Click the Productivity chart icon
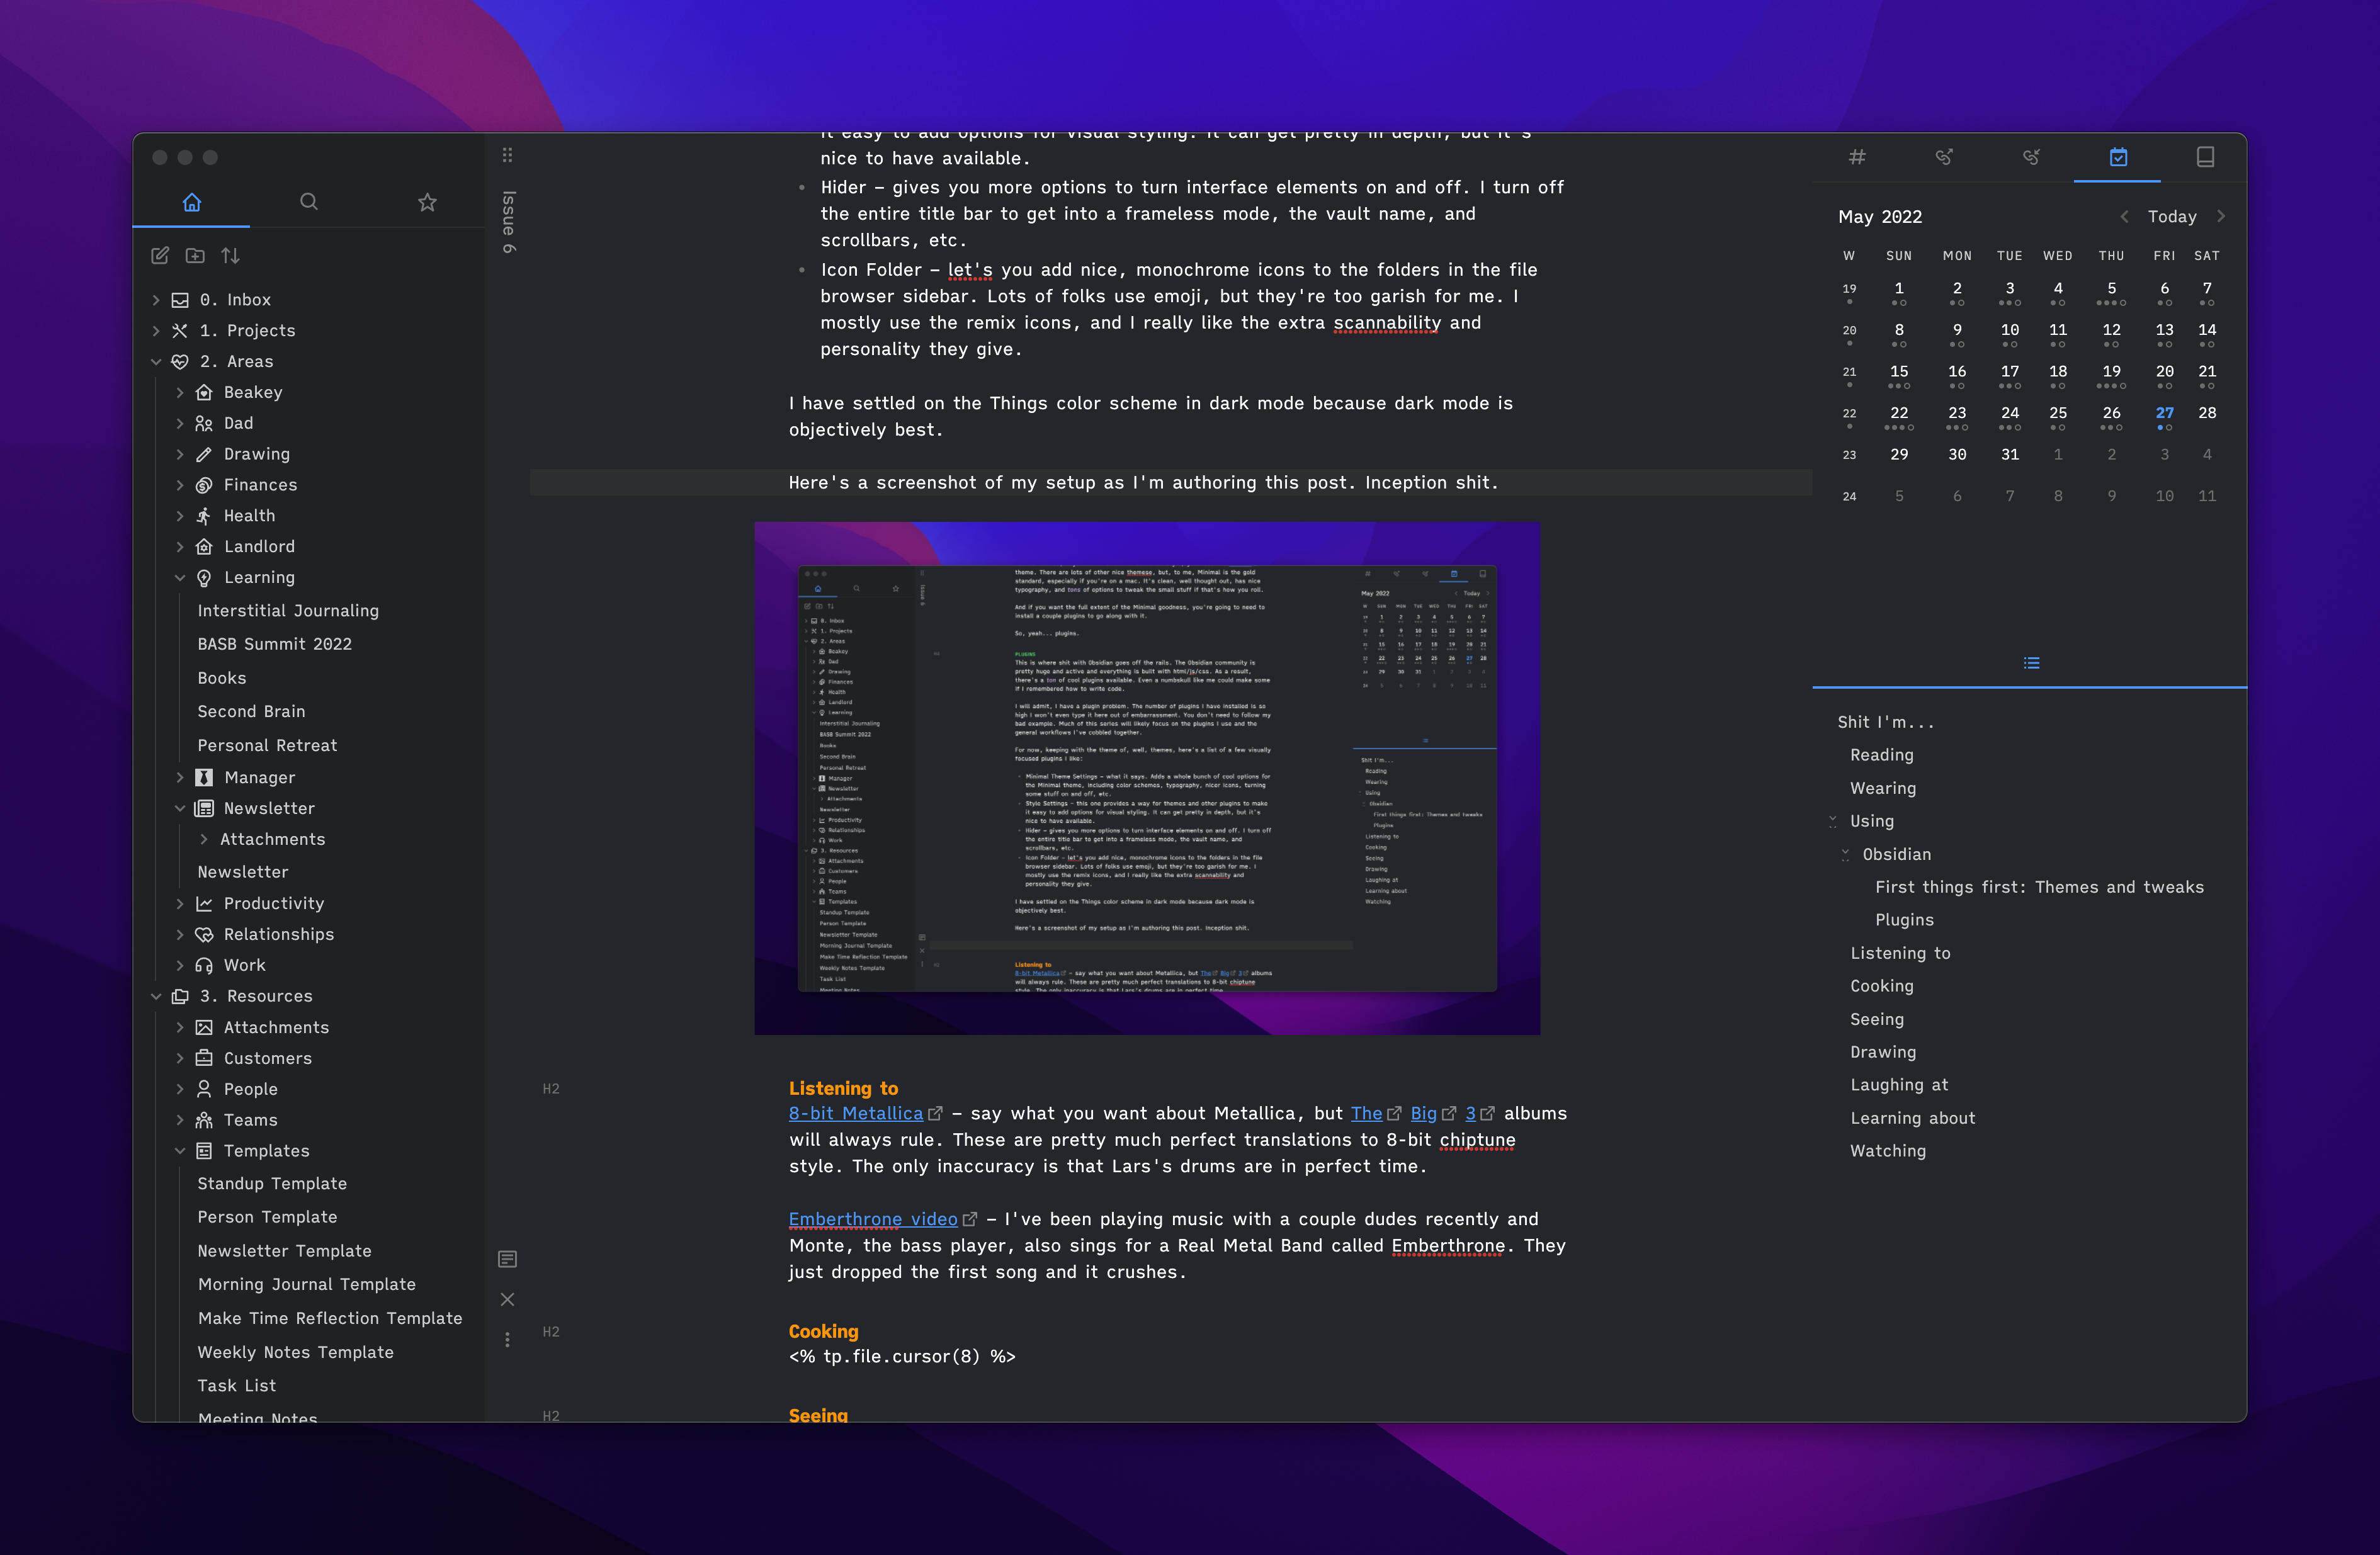 (204, 904)
